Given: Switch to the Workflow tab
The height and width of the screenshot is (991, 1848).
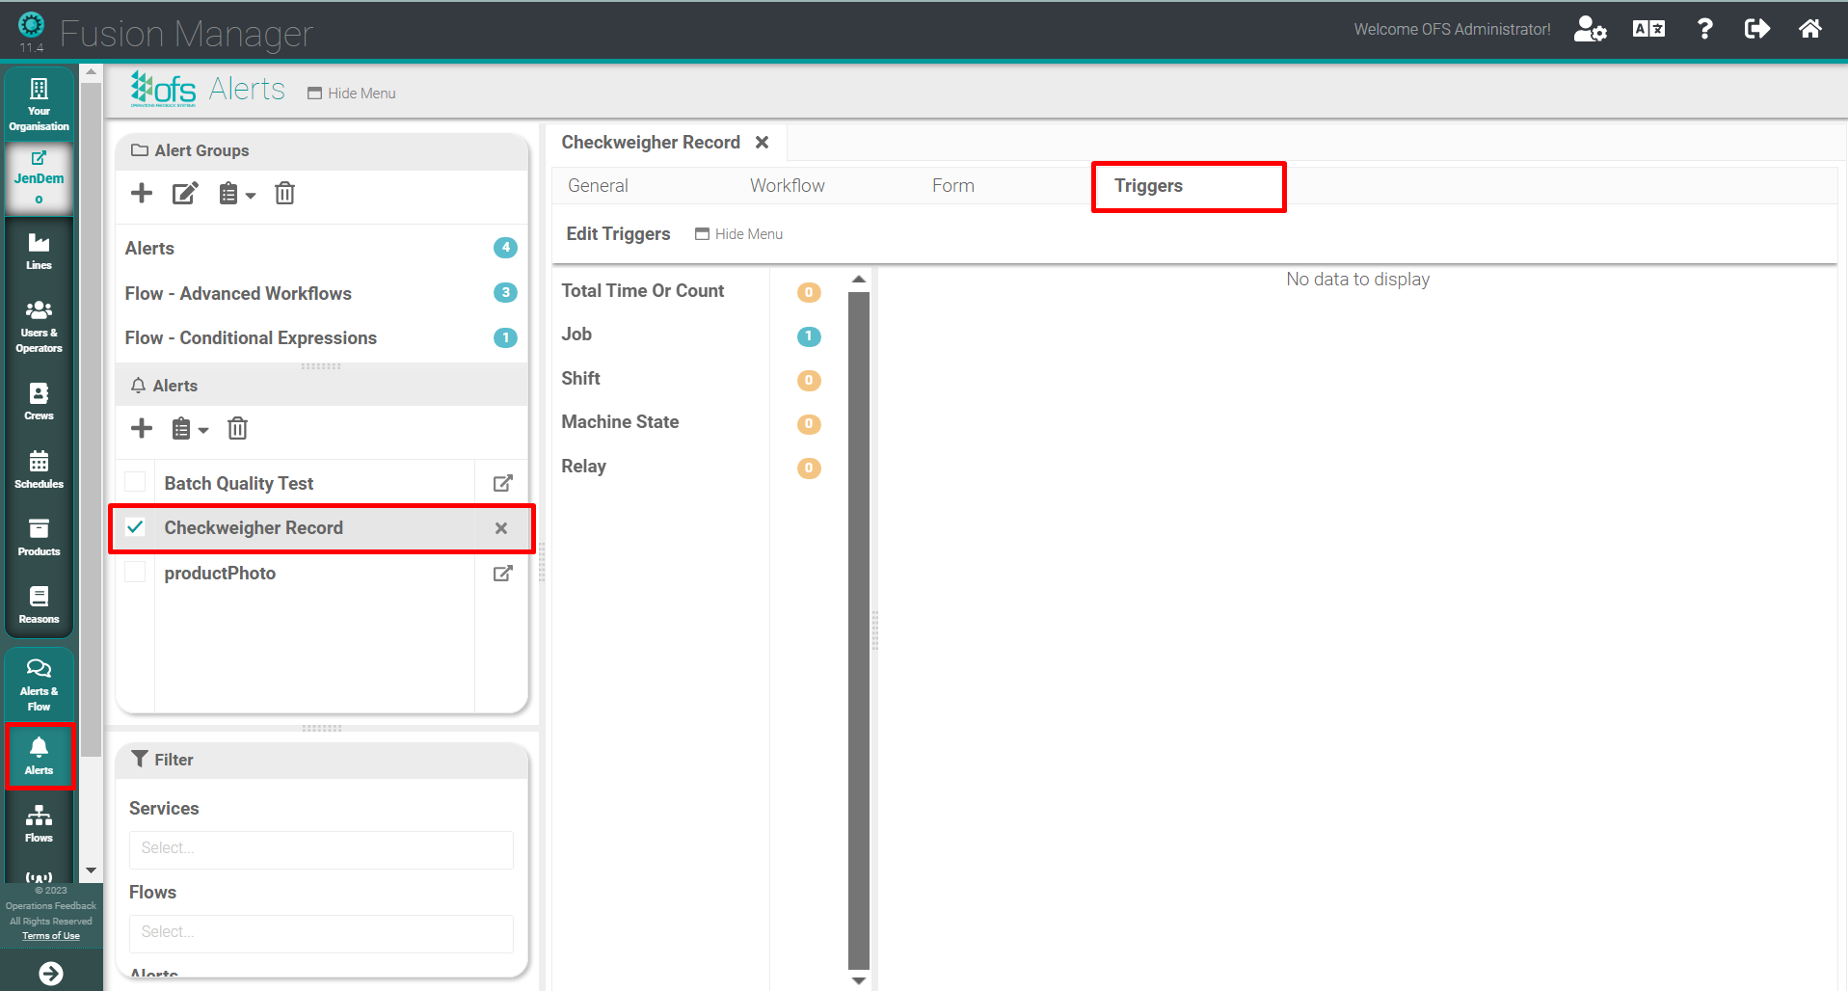Looking at the screenshot, I should point(787,185).
